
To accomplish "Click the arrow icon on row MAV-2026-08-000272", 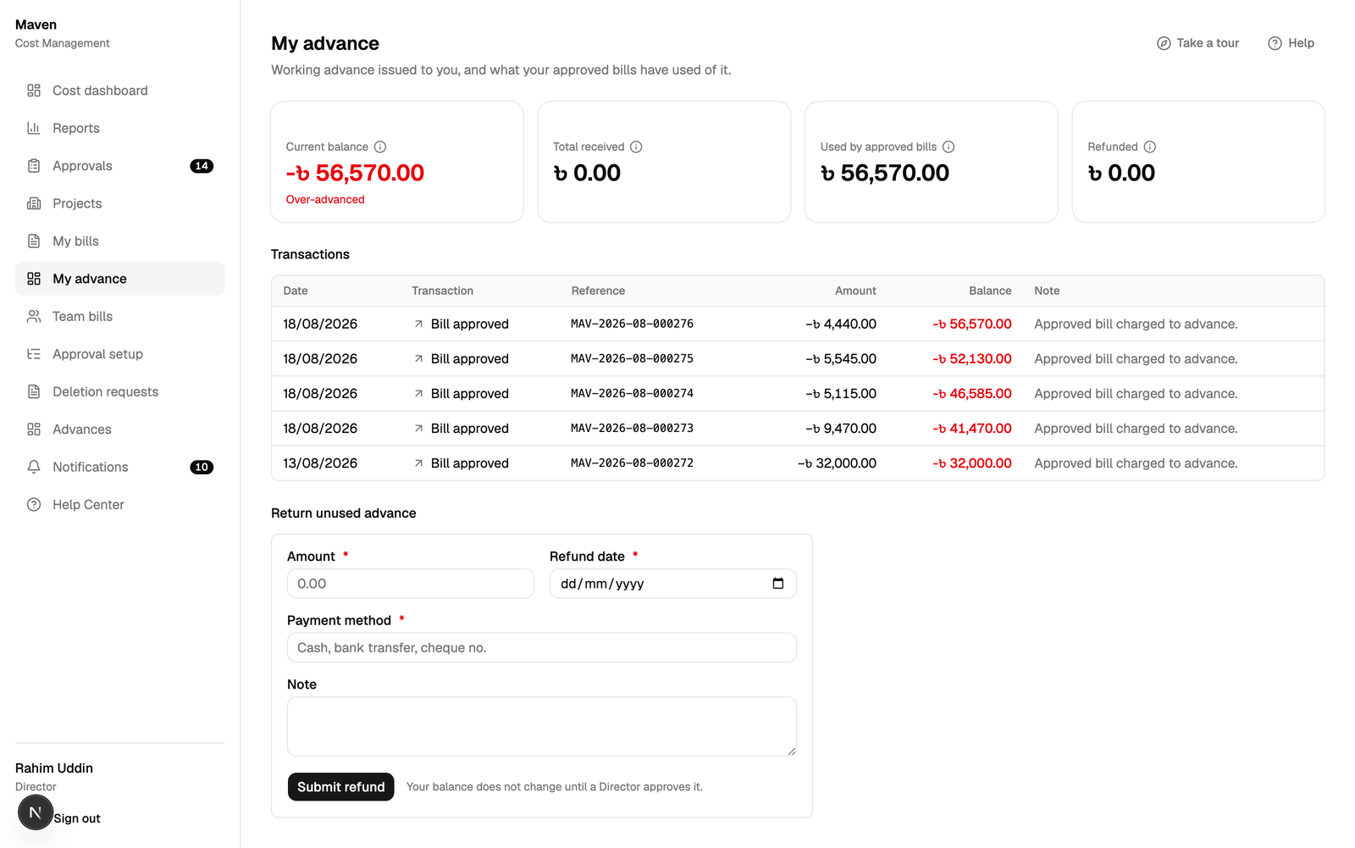I will coord(418,463).
